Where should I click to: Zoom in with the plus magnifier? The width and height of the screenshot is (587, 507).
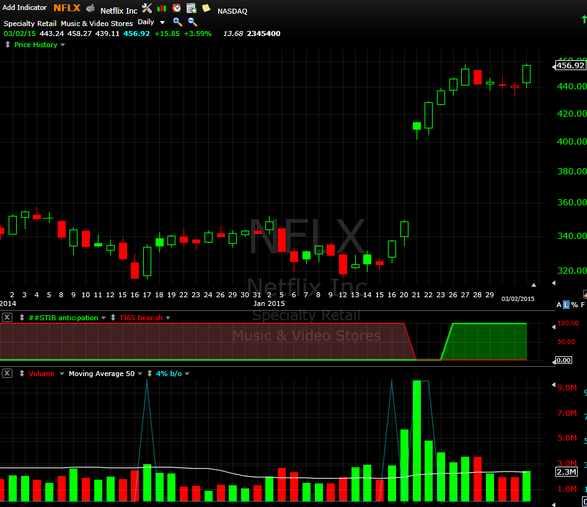[x=177, y=22]
